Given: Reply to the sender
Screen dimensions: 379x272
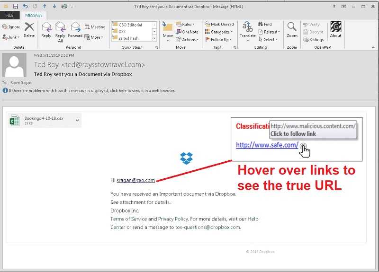Looking at the screenshot, I should point(46,30).
